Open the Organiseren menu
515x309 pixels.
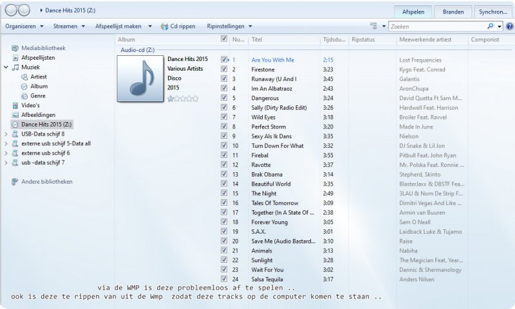coord(24,26)
